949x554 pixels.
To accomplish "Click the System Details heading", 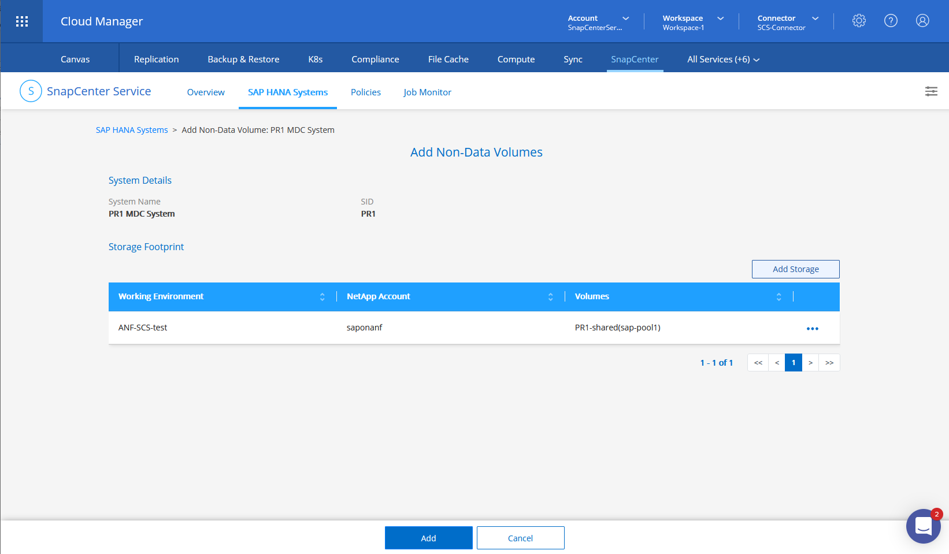I will (x=140, y=180).
